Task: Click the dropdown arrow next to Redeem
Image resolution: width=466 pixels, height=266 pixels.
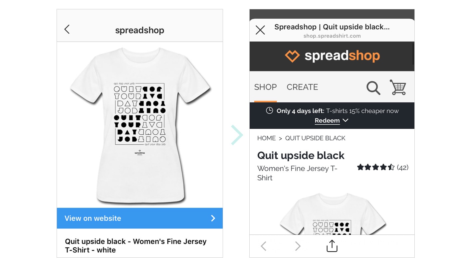Action: point(346,120)
